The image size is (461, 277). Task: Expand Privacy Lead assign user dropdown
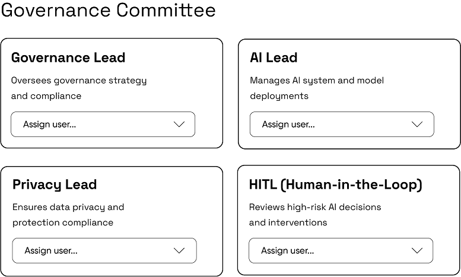104,250
